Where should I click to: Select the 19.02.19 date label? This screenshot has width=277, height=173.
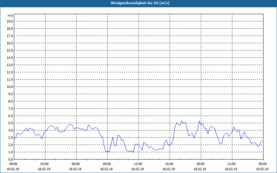click(x=262, y=169)
